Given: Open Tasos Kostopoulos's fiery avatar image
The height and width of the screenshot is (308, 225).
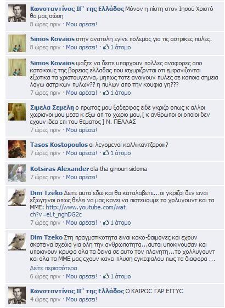Looking at the screenshot, I should point(17,149).
